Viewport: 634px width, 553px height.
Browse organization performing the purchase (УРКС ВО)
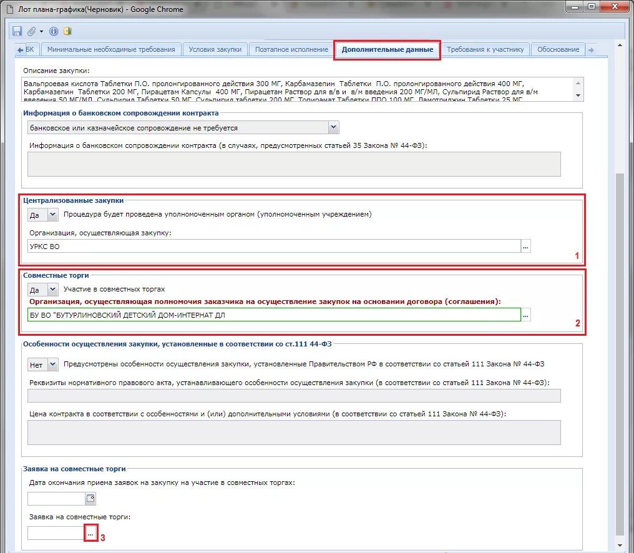[x=525, y=247]
